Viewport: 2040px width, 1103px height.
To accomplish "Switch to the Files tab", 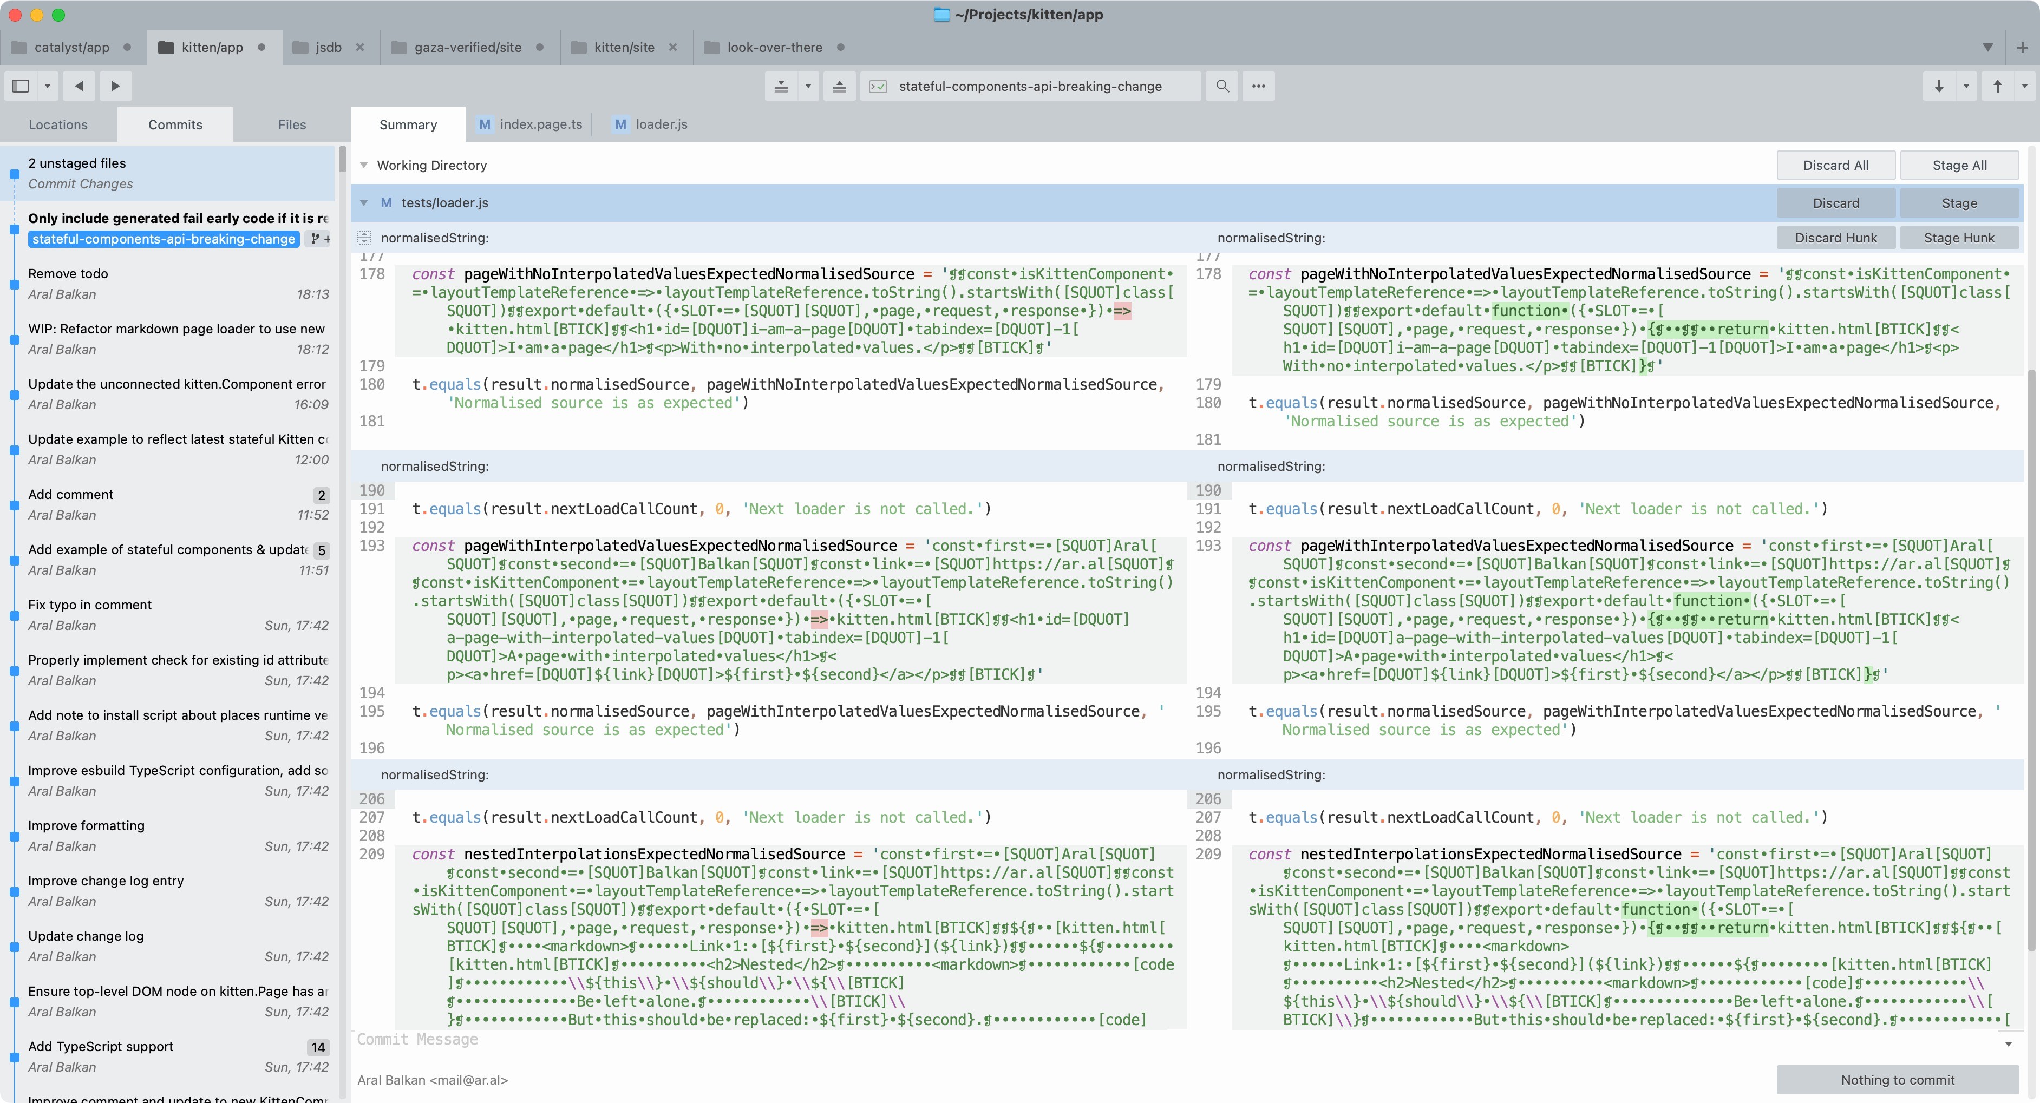I will (x=291, y=124).
